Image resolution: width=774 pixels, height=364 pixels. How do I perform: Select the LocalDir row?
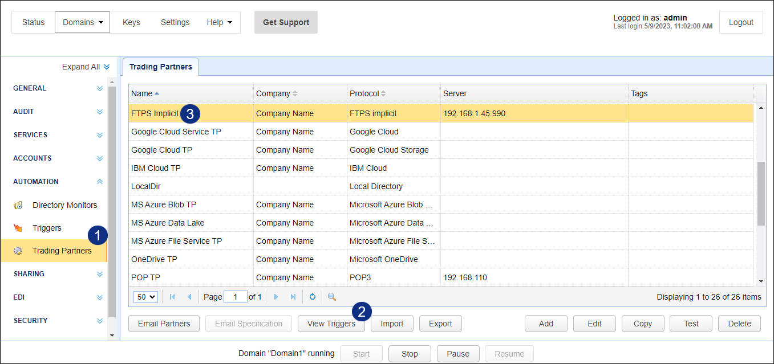click(x=441, y=186)
